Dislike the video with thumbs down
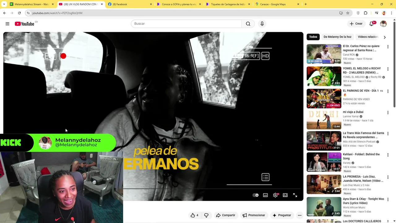 [206, 215]
